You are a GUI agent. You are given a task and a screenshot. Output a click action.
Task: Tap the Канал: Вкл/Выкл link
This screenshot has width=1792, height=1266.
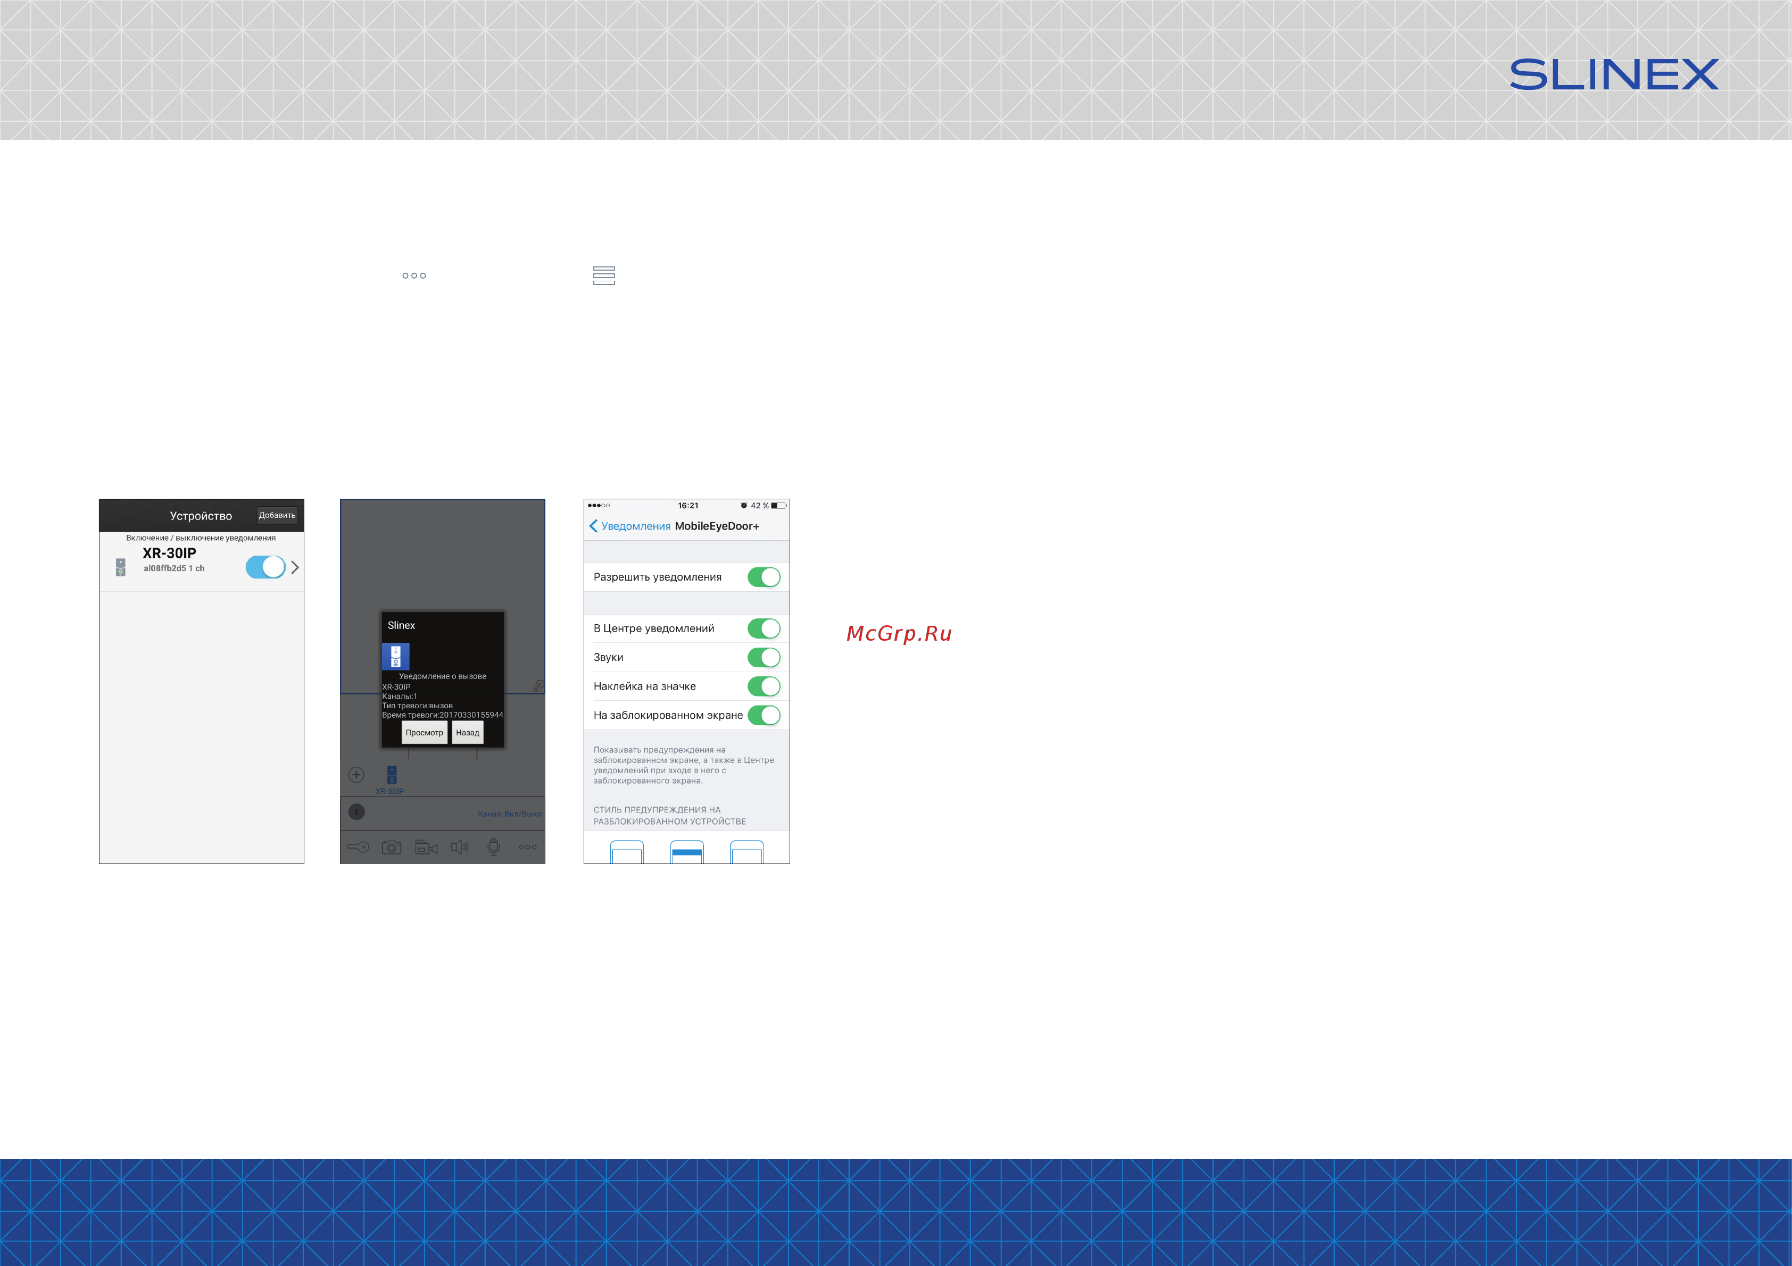(510, 814)
